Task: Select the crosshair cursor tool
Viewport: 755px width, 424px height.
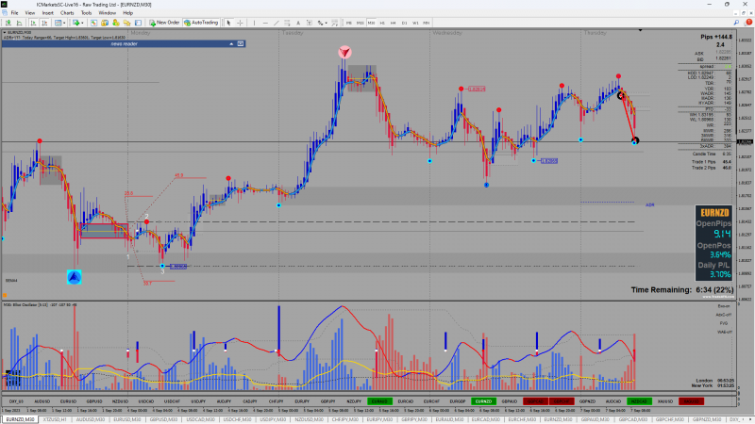Action: [x=240, y=23]
